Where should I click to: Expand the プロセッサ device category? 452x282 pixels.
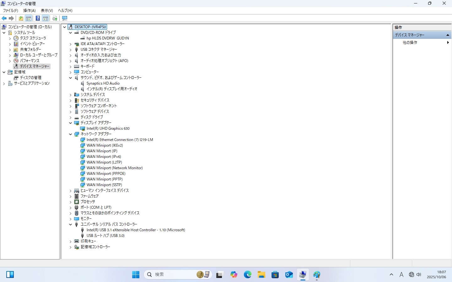(71, 202)
